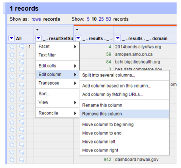The width and height of the screenshot is (181, 168).
Task: Flag the amopen.amo.on.ca row
Action: click(x=21, y=54)
